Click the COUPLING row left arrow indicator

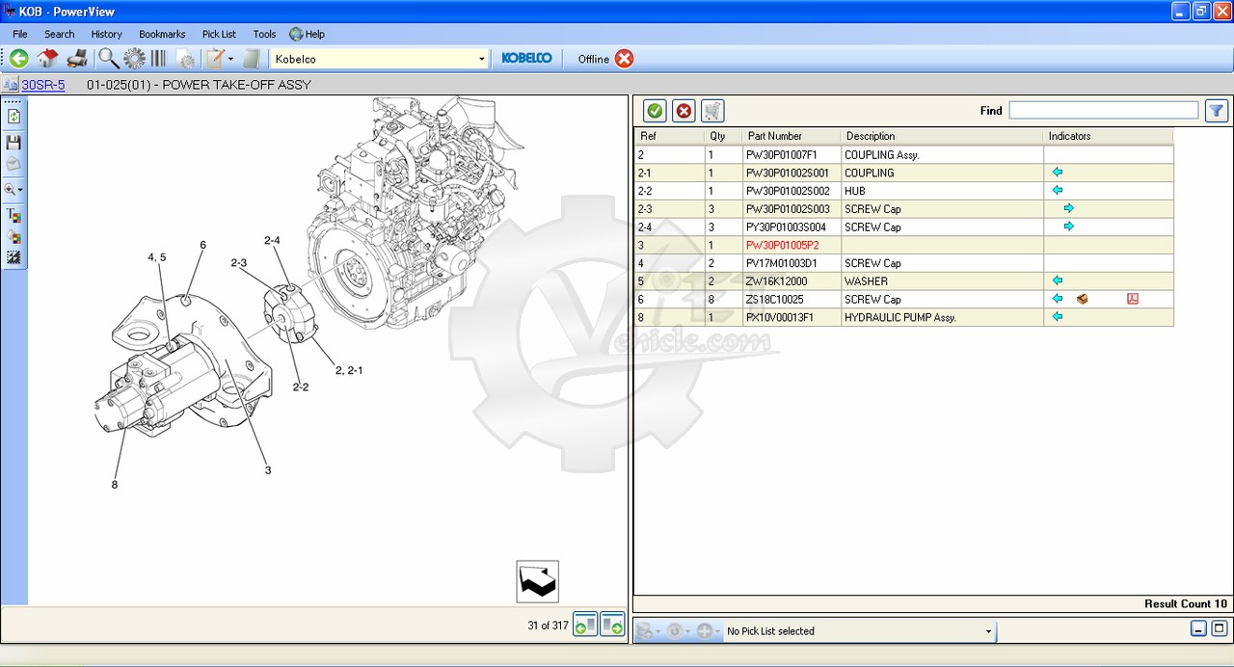click(x=1058, y=173)
